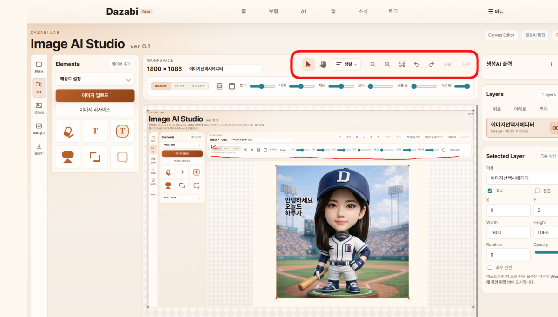
Task: Undo the last action
Action: (x=417, y=65)
